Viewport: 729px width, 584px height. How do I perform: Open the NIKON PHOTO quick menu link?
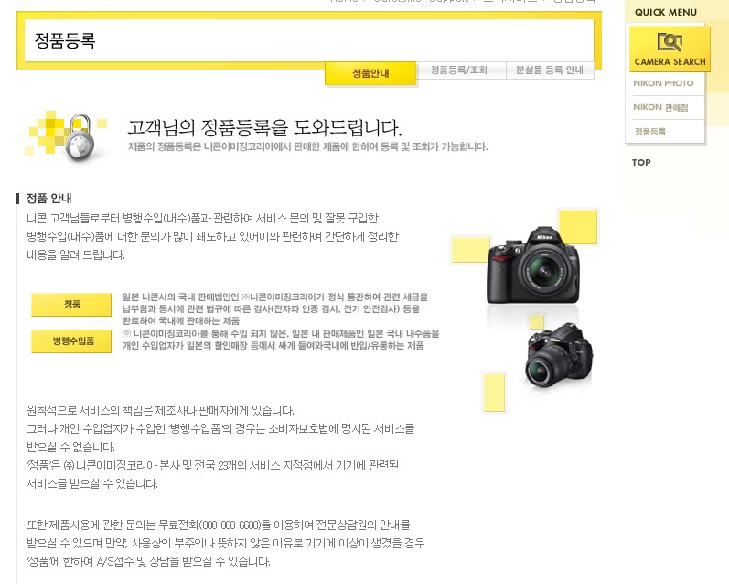pyautogui.click(x=663, y=83)
